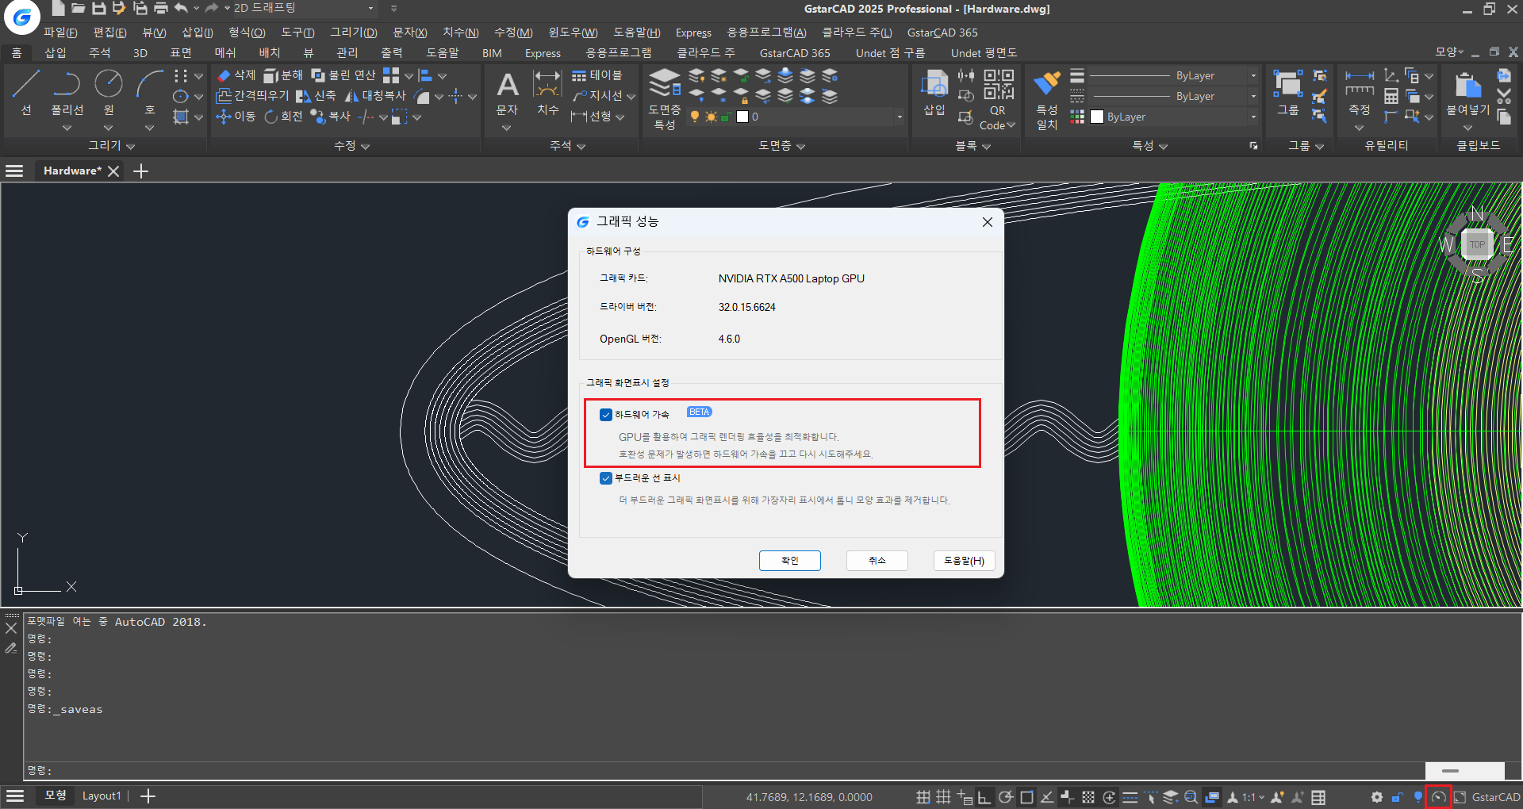Click the Rotate (회전) tool
Screen dimensions: 1523x809
283,117
